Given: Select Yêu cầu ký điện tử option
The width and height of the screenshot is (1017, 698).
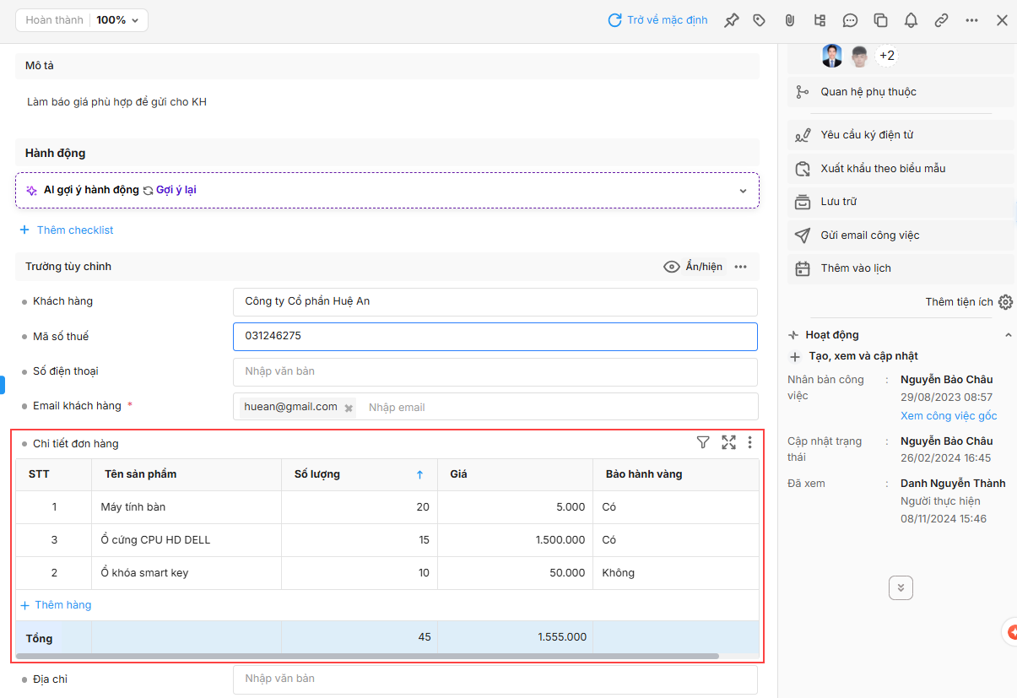Looking at the screenshot, I should click(x=867, y=135).
